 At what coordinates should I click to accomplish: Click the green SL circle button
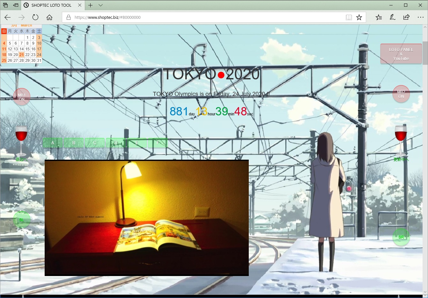[x=22, y=220]
